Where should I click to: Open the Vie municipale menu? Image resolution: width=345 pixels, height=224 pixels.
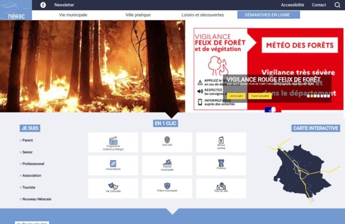[73, 15]
